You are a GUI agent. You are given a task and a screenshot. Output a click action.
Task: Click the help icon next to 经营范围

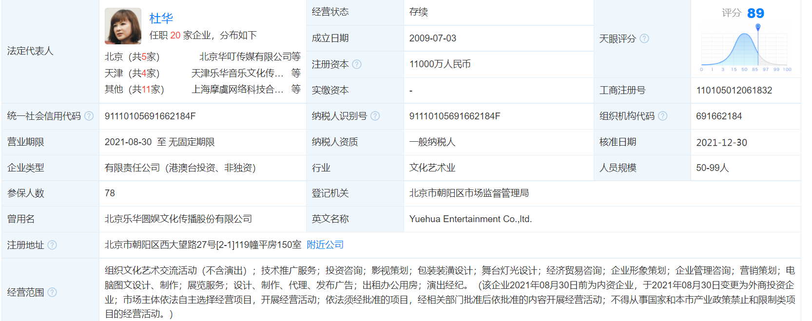coord(52,292)
